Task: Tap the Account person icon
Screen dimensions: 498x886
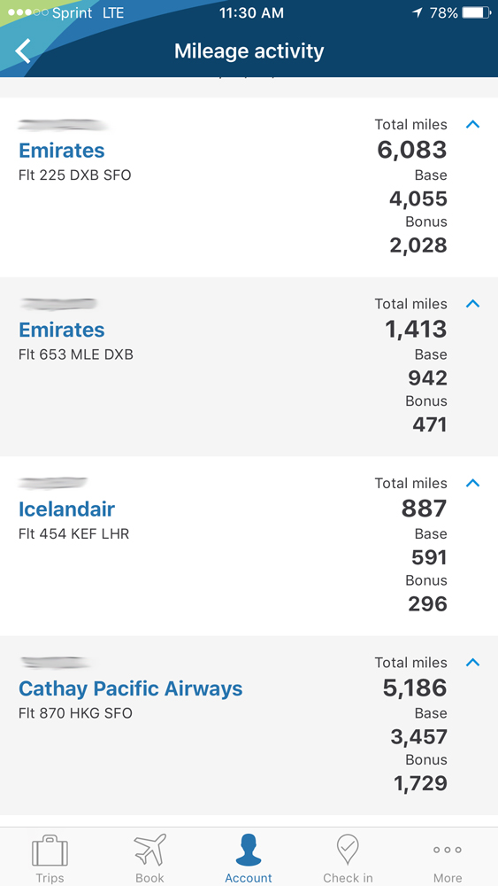Action: pyautogui.click(x=249, y=850)
